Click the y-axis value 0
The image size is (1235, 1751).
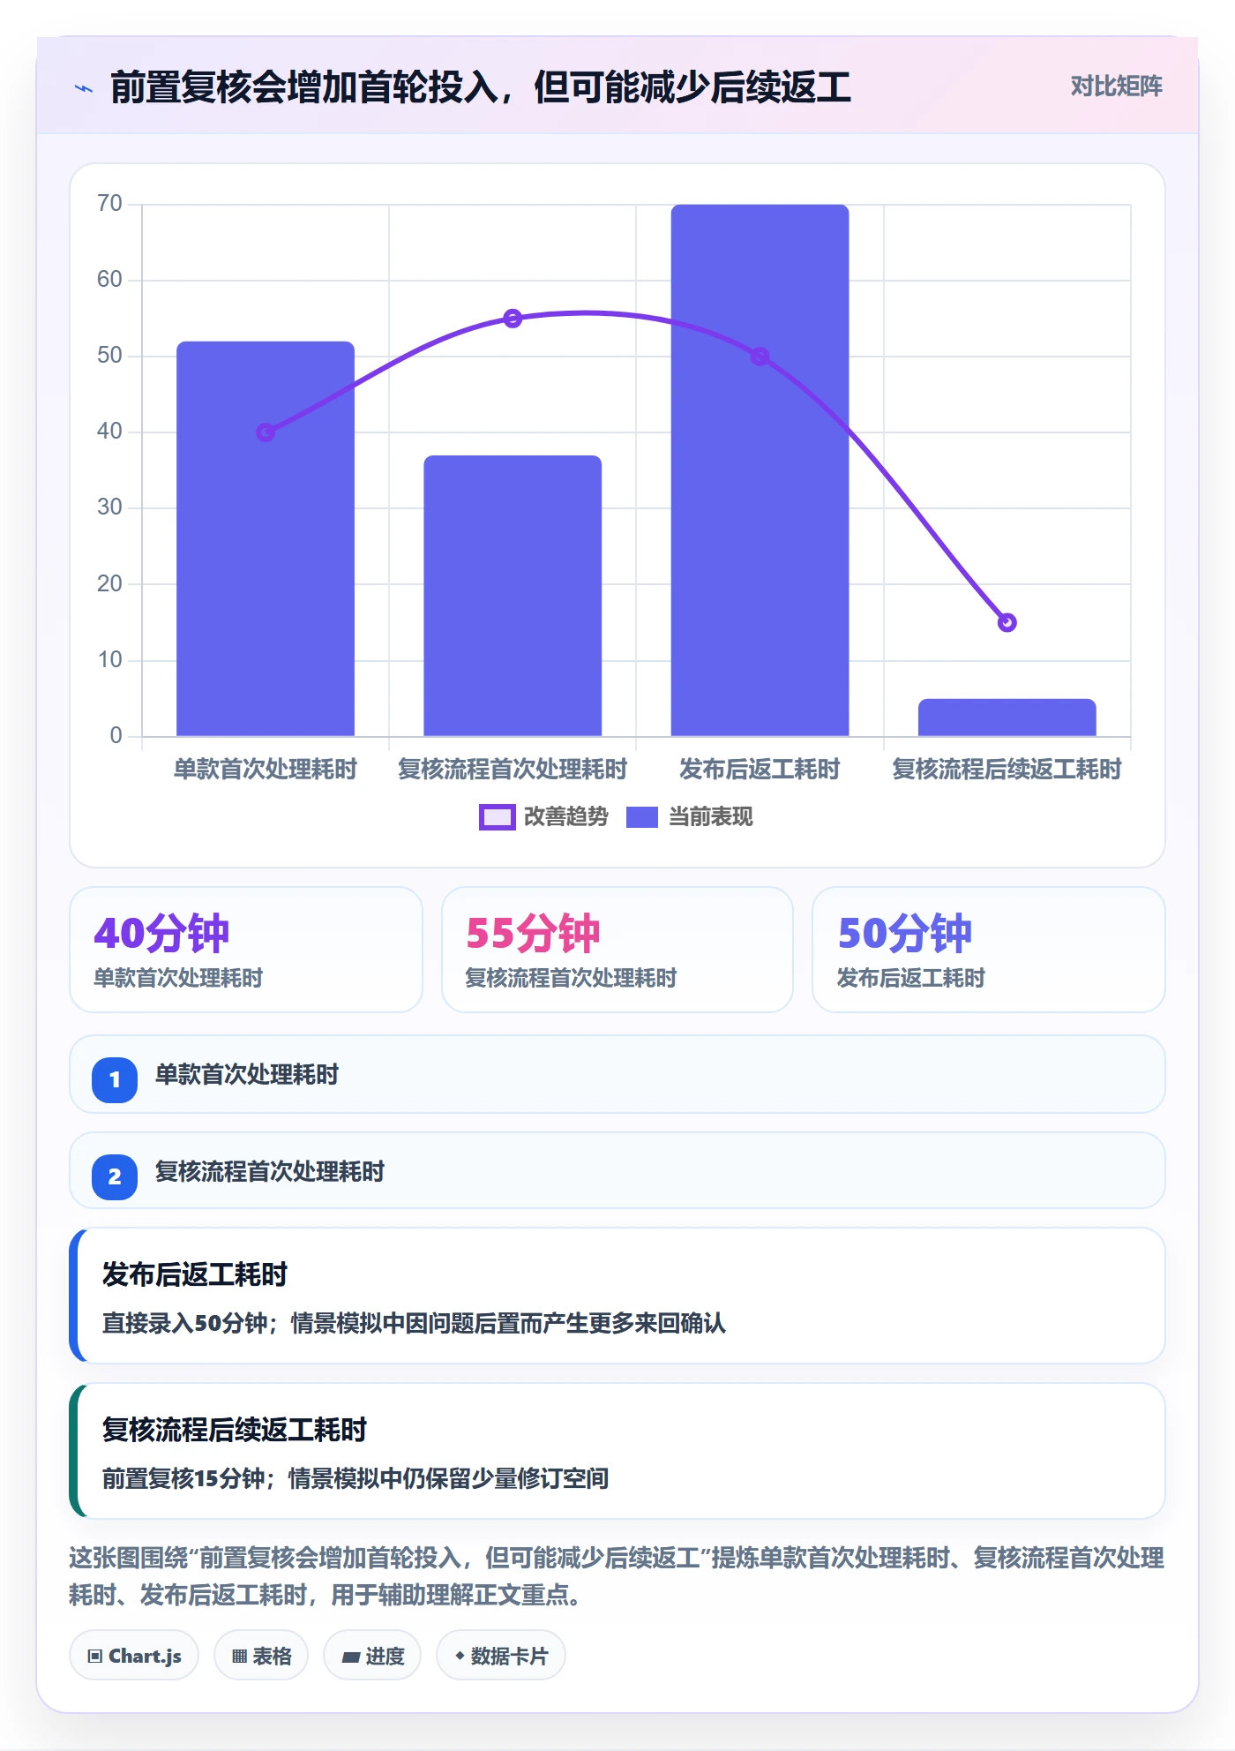tap(116, 736)
